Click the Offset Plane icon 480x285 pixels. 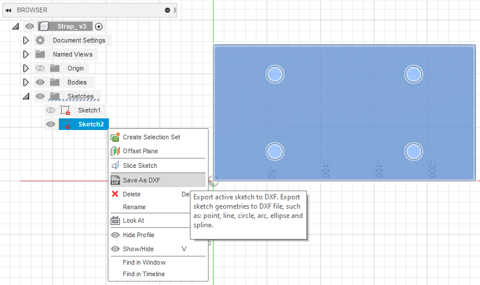[x=115, y=151]
